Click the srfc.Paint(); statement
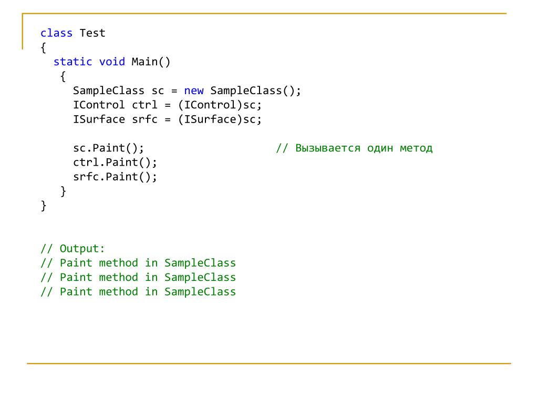Image resolution: width=538 pixels, height=404 pixels. coord(115,177)
